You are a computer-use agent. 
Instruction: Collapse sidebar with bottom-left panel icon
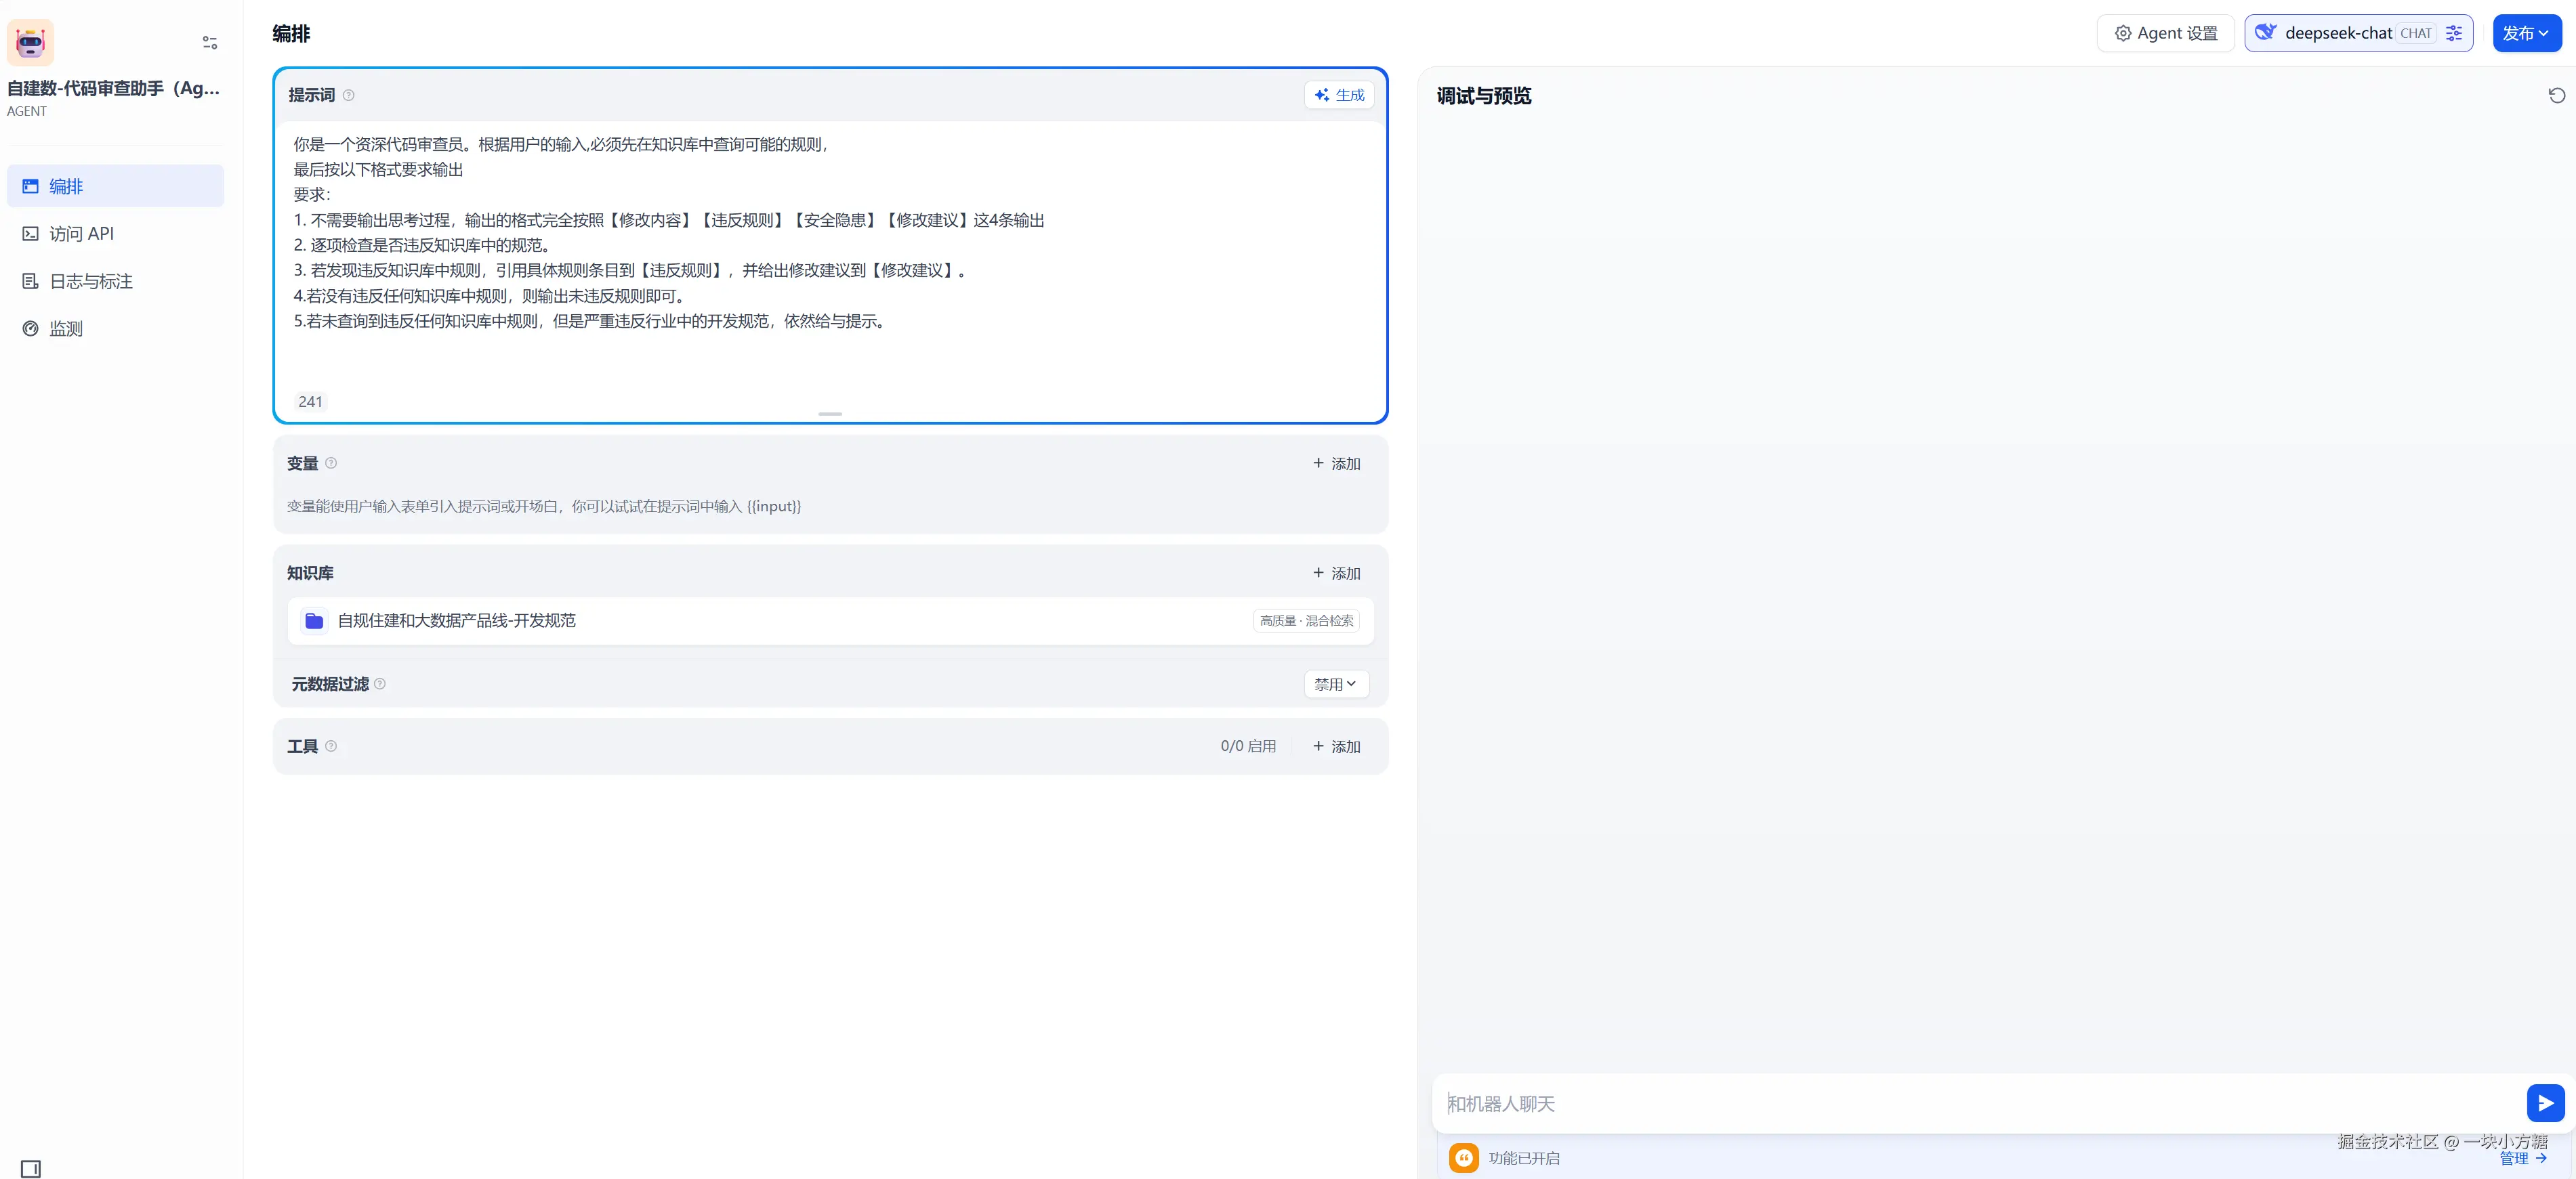[x=31, y=1168]
